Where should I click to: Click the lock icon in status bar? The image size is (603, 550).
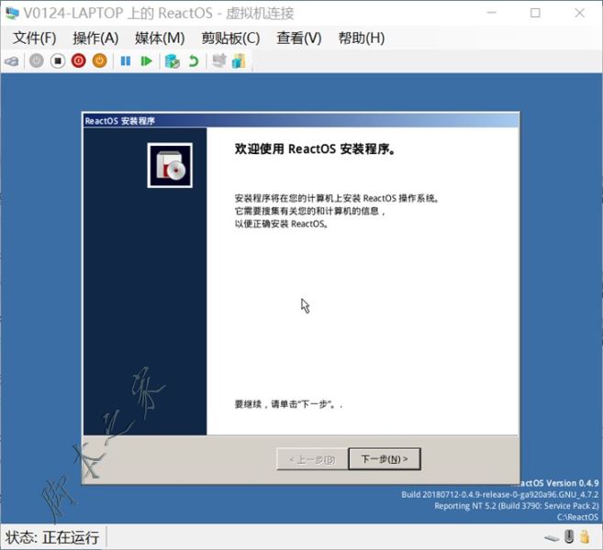[586, 536]
